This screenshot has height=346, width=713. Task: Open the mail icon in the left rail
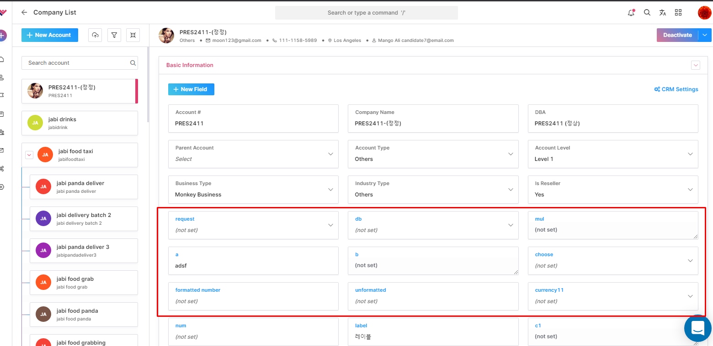(2, 150)
